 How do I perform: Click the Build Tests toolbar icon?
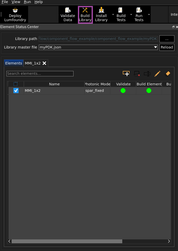click(x=121, y=15)
